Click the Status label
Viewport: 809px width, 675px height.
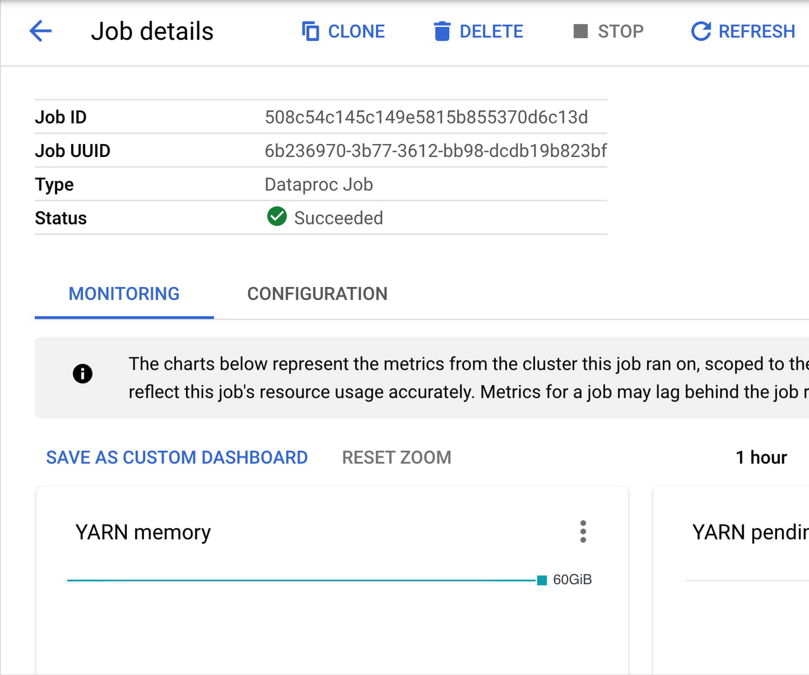pos(61,218)
